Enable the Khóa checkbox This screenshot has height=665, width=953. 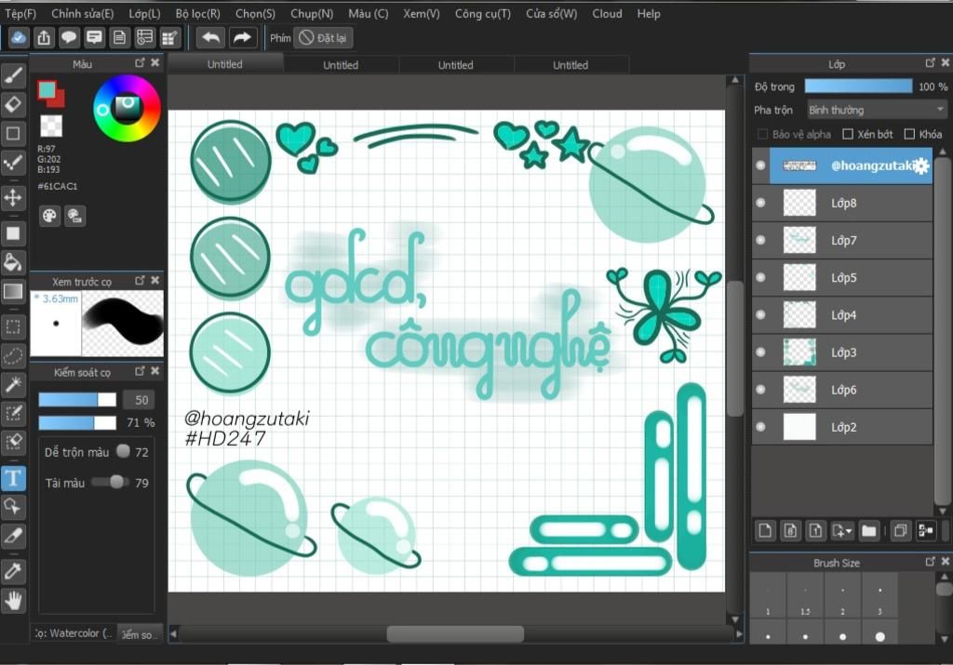tap(909, 134)
